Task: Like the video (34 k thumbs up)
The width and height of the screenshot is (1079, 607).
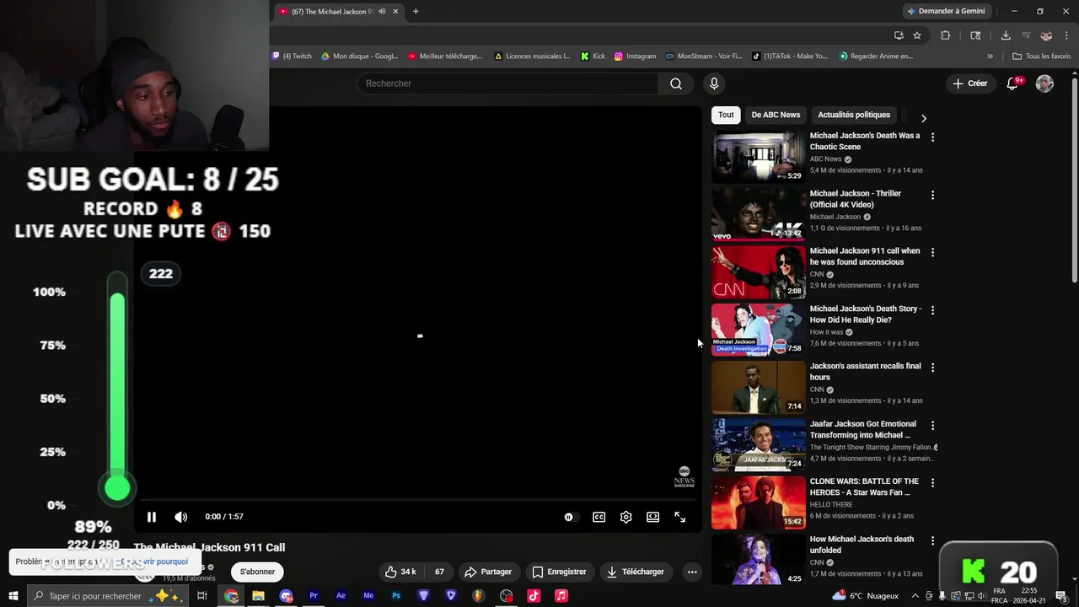Action: tap(400, 572)
